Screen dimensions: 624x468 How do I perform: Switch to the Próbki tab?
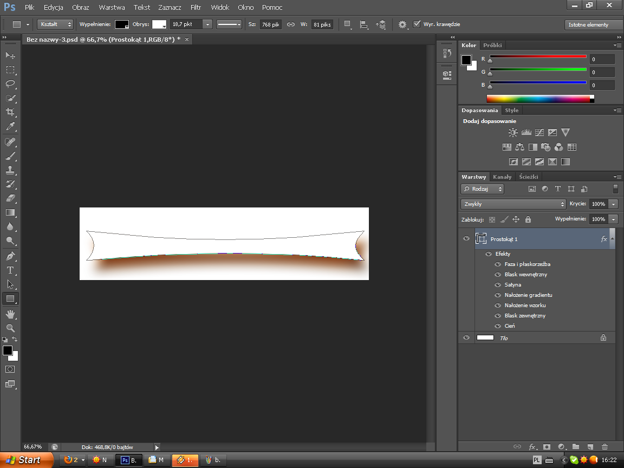click(492, 45)
